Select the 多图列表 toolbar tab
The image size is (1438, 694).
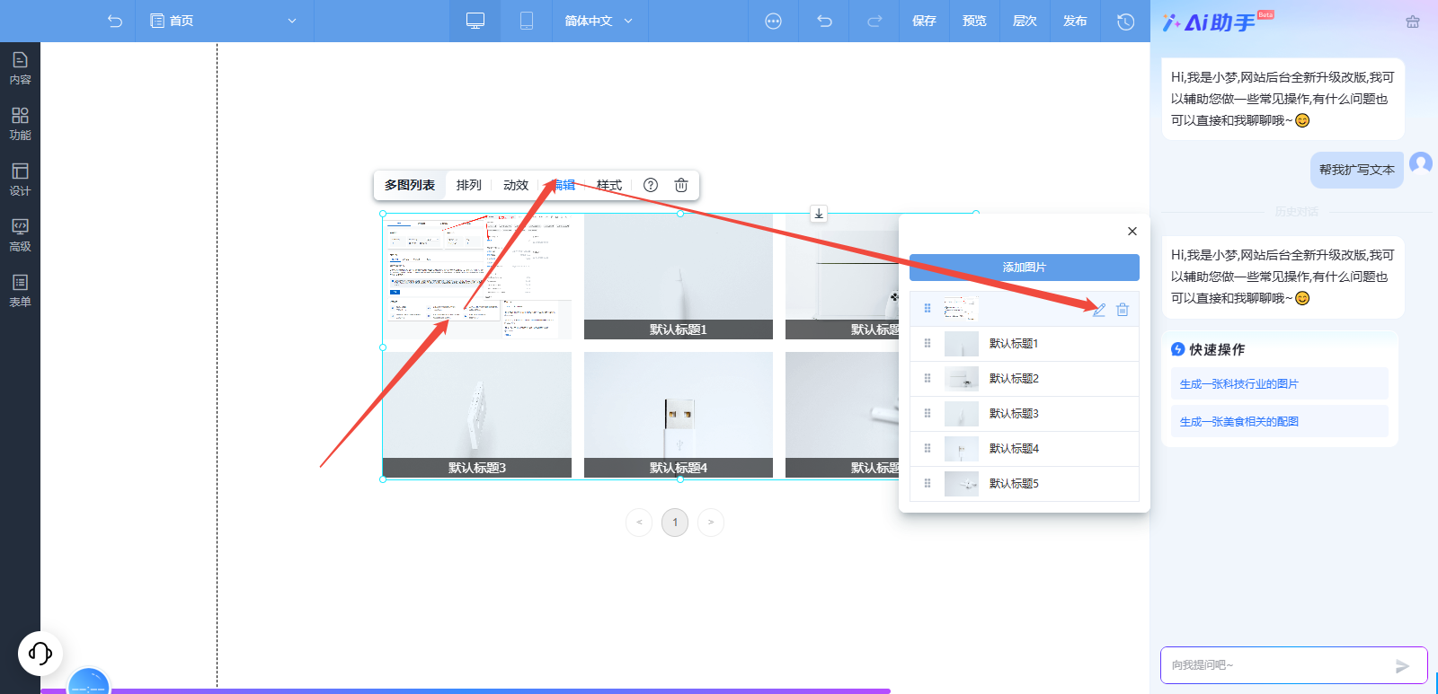(x=410, y=185)
